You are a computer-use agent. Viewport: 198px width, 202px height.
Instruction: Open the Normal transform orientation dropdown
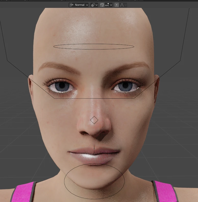click(x=79, y=5)
